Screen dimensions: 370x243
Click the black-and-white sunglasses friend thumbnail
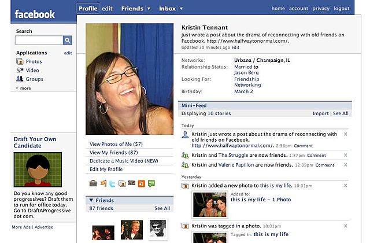point(158,229)
